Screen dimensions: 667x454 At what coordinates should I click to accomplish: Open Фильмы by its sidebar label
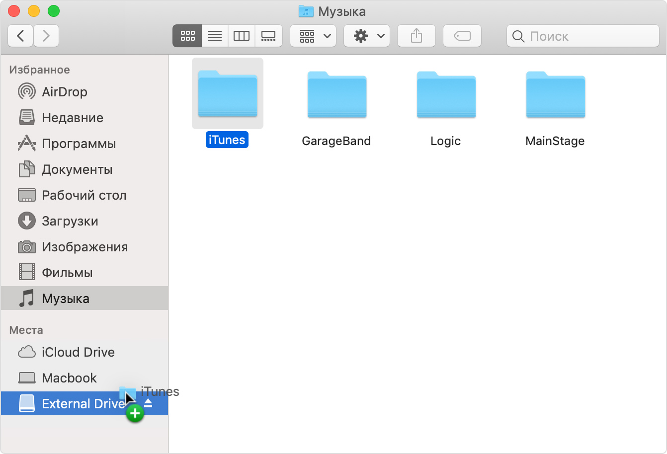pyautogui.click(x=67, y=273)
